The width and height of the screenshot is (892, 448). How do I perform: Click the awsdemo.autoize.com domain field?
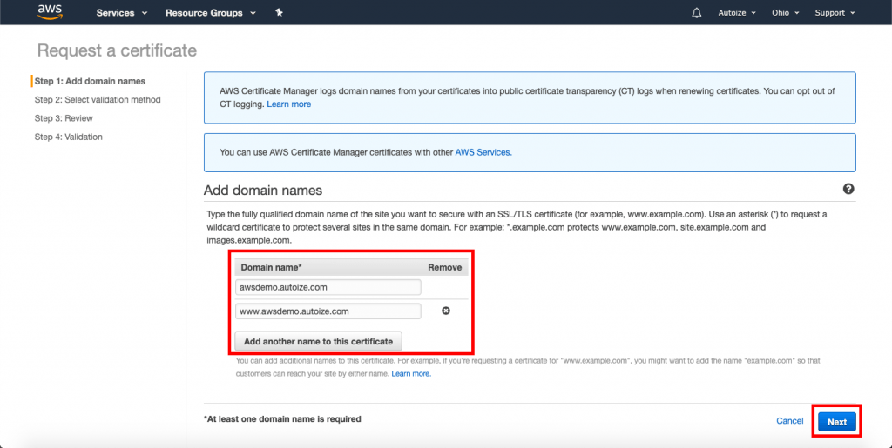(x=328, y=287)
